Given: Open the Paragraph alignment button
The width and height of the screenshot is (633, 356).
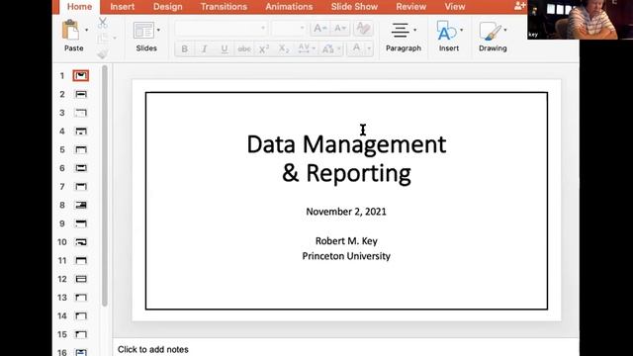Looking at the screenshot, I should [x=400, y=31].
